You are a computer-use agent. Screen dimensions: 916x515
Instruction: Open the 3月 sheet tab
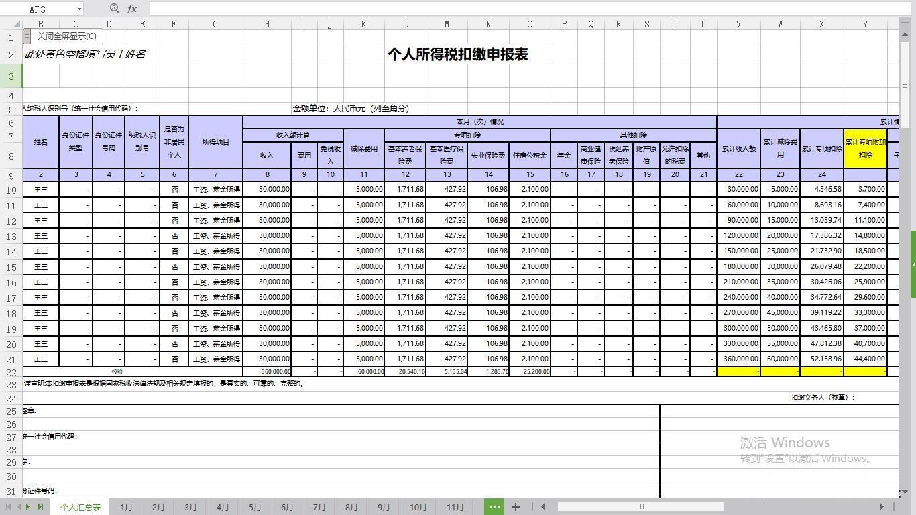click(x=190, y=507)
